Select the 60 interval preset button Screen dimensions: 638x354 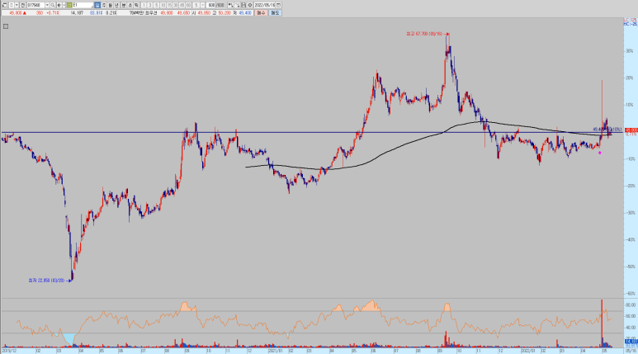click(x=188, y=5)
